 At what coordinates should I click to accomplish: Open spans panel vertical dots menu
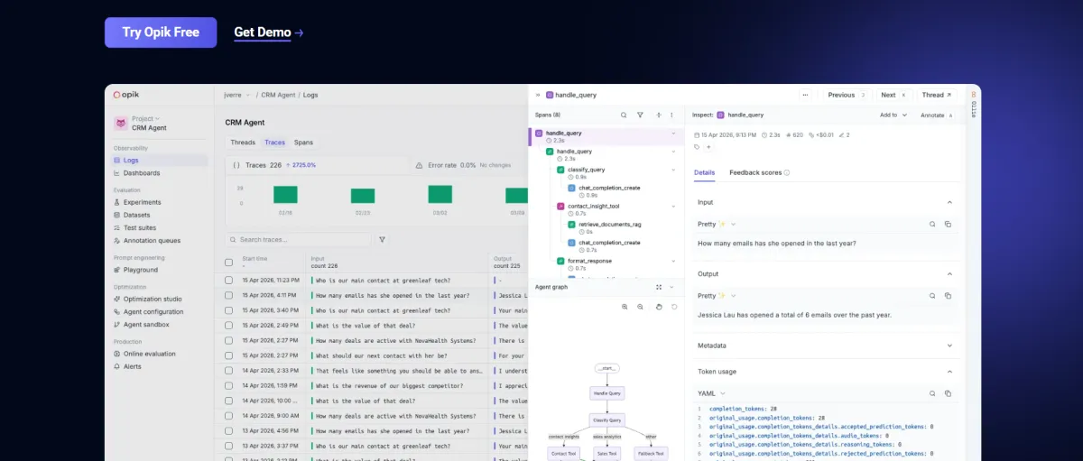pyautogui.click(x=671, y=115)
